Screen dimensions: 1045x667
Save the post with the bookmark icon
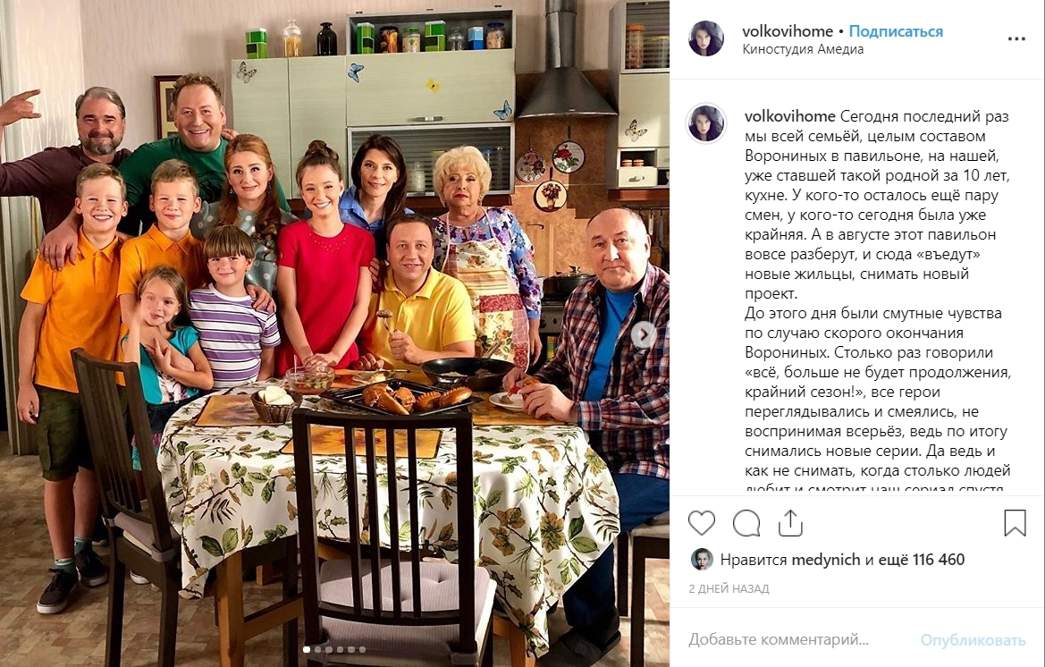pos(1015,523)
